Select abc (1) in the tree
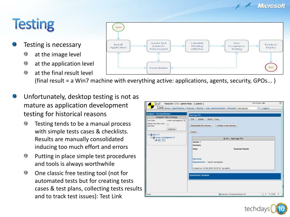290x217 pixels. point(156,135)
